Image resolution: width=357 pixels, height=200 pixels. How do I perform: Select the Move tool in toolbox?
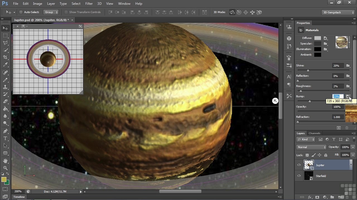[x=5, y=28]
